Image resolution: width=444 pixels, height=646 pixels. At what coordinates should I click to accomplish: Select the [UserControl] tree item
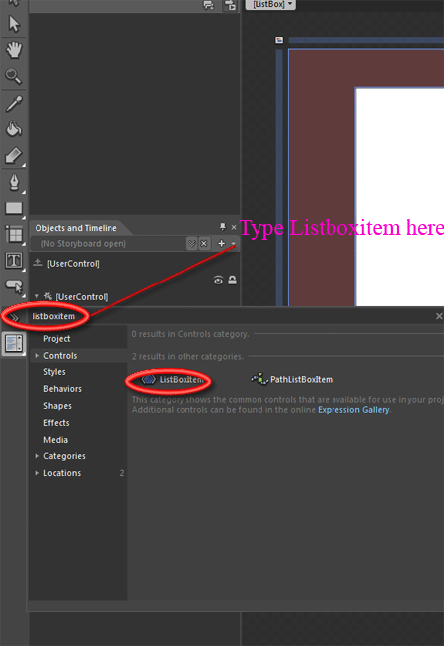point(82,297)
